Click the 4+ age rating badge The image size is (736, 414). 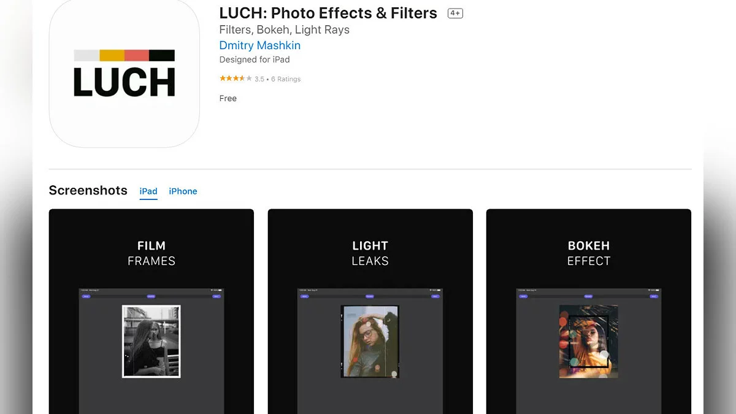click(x=455, y=13)
